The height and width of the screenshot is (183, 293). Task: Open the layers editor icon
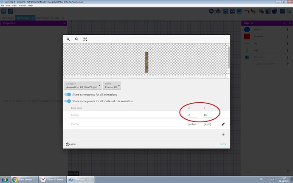(x=275, y=11)
